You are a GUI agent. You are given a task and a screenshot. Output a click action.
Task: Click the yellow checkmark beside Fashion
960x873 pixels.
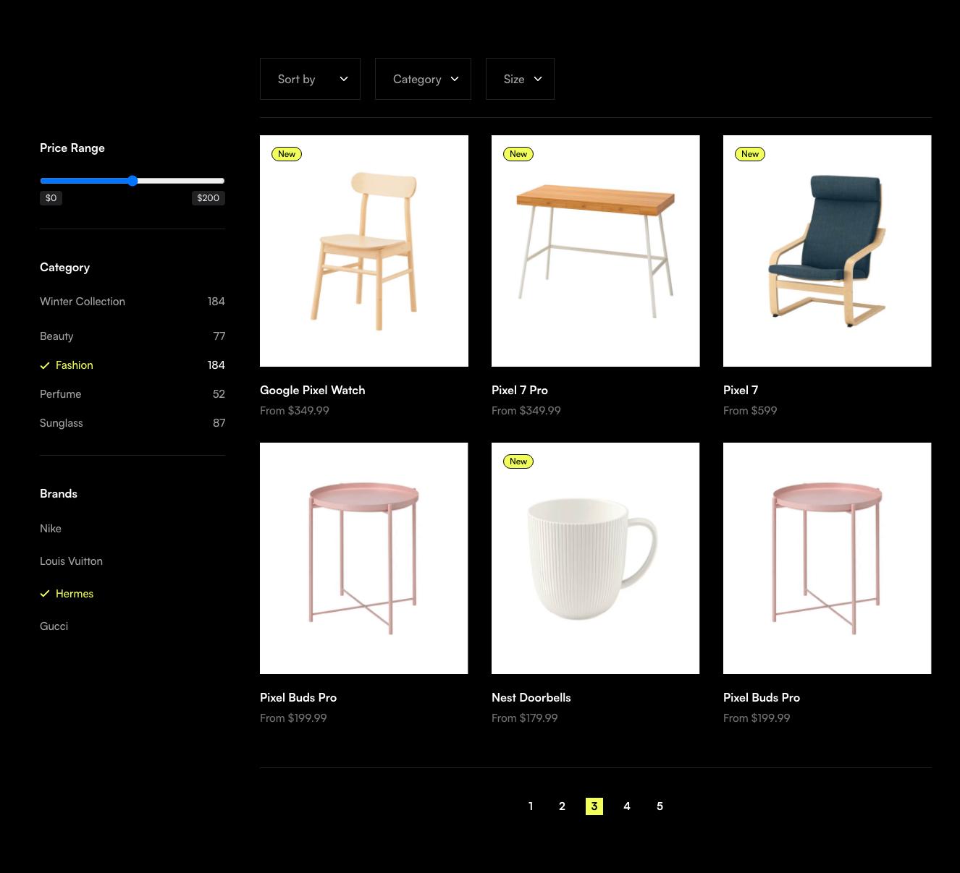[45, 366]
